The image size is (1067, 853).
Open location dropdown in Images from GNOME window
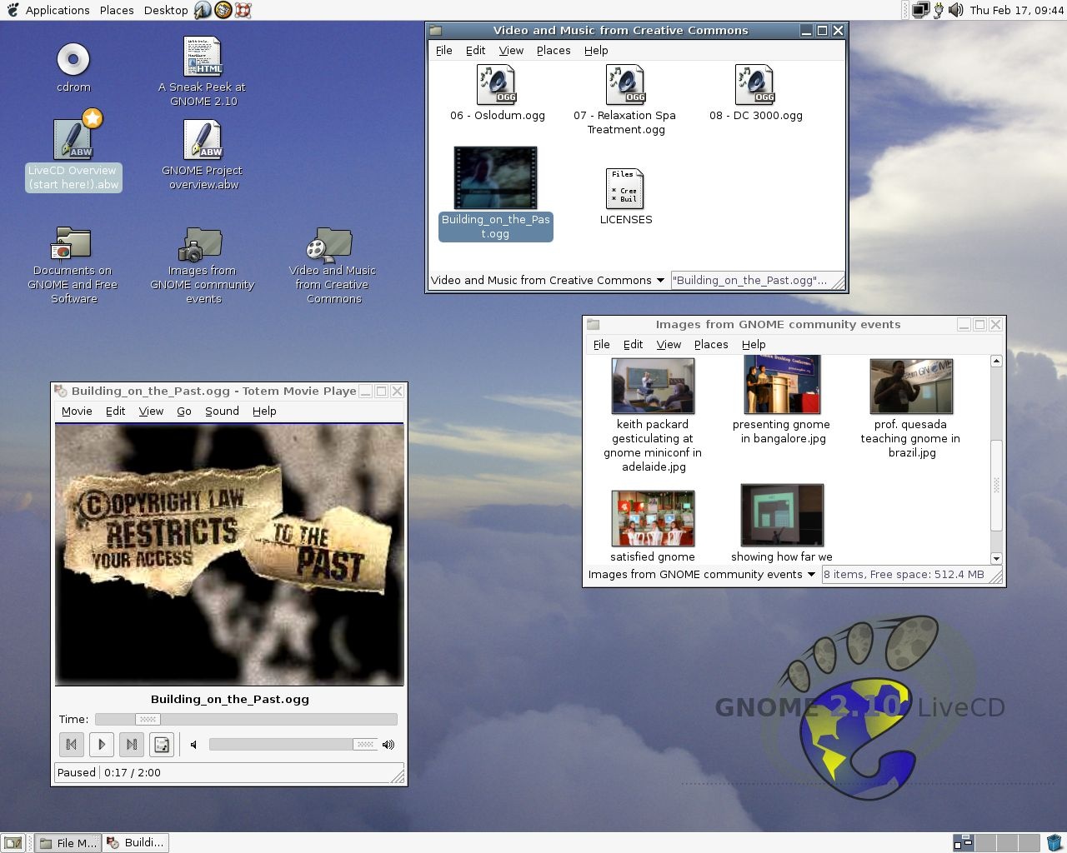(x=702, y=575)
